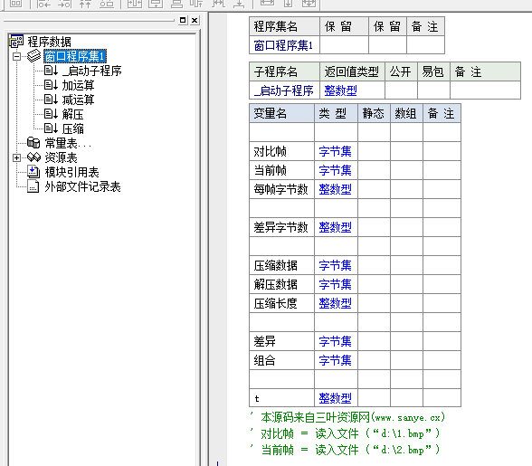Click the 返回值类型 header cell

pyautogui.click(x=352, y=72)
